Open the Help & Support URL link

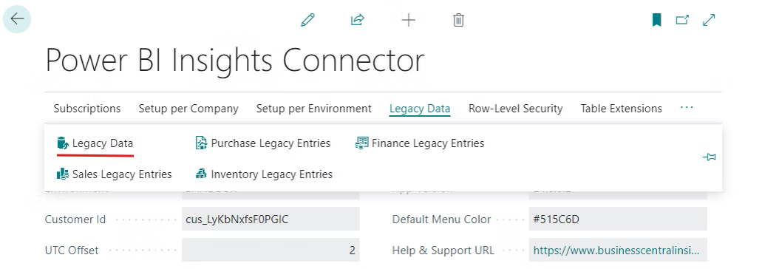616,251
